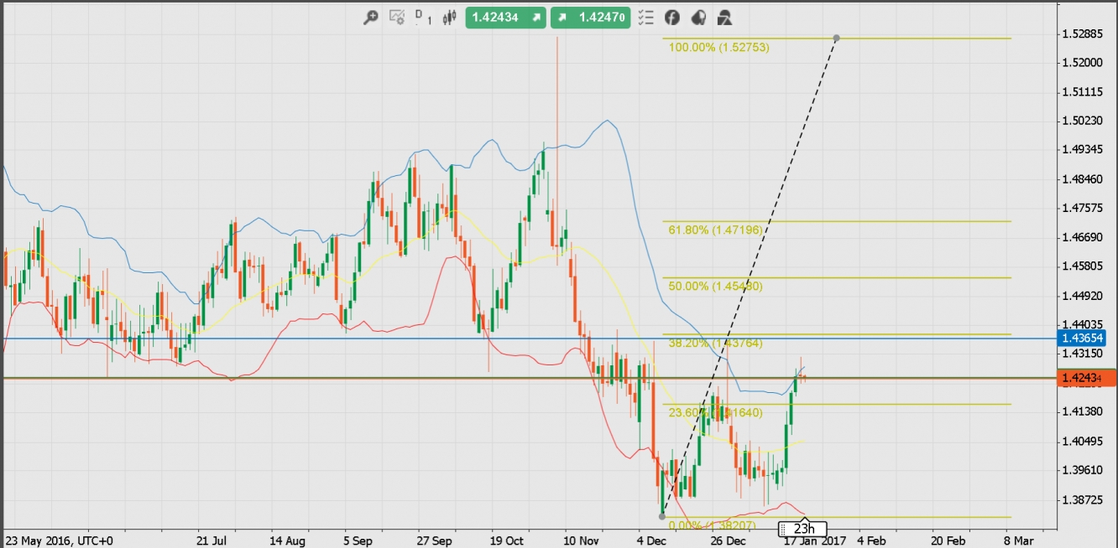Select the Fibonacci 100.00% (1.52753) label
This screenshot has height=548, width=1118.
[x=718, y=48]
